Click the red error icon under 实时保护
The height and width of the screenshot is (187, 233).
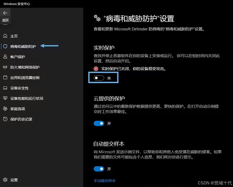click(96, 69)
